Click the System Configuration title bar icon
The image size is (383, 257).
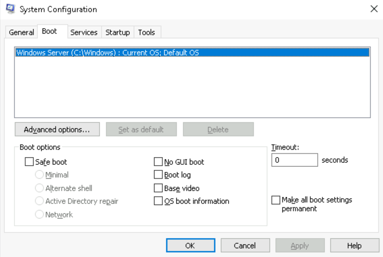[x=10, y=9]
